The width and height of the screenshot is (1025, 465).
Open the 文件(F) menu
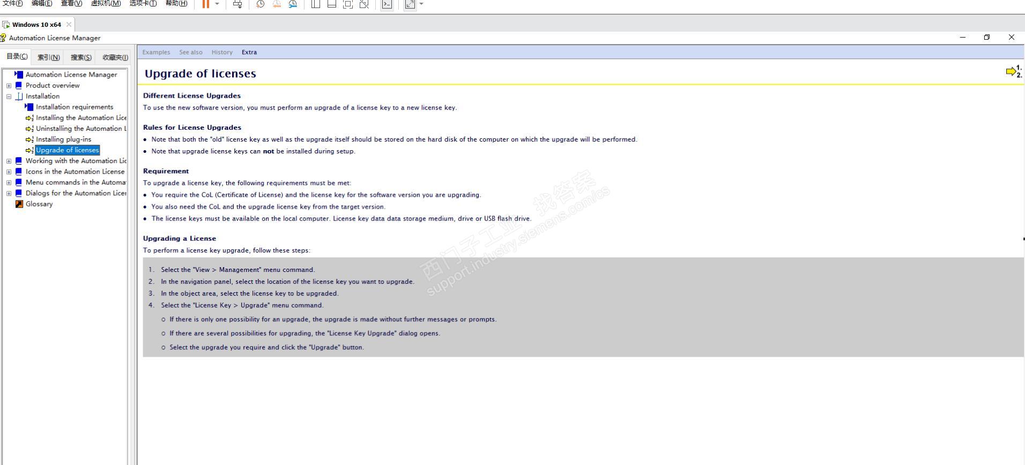pos(12,3)
